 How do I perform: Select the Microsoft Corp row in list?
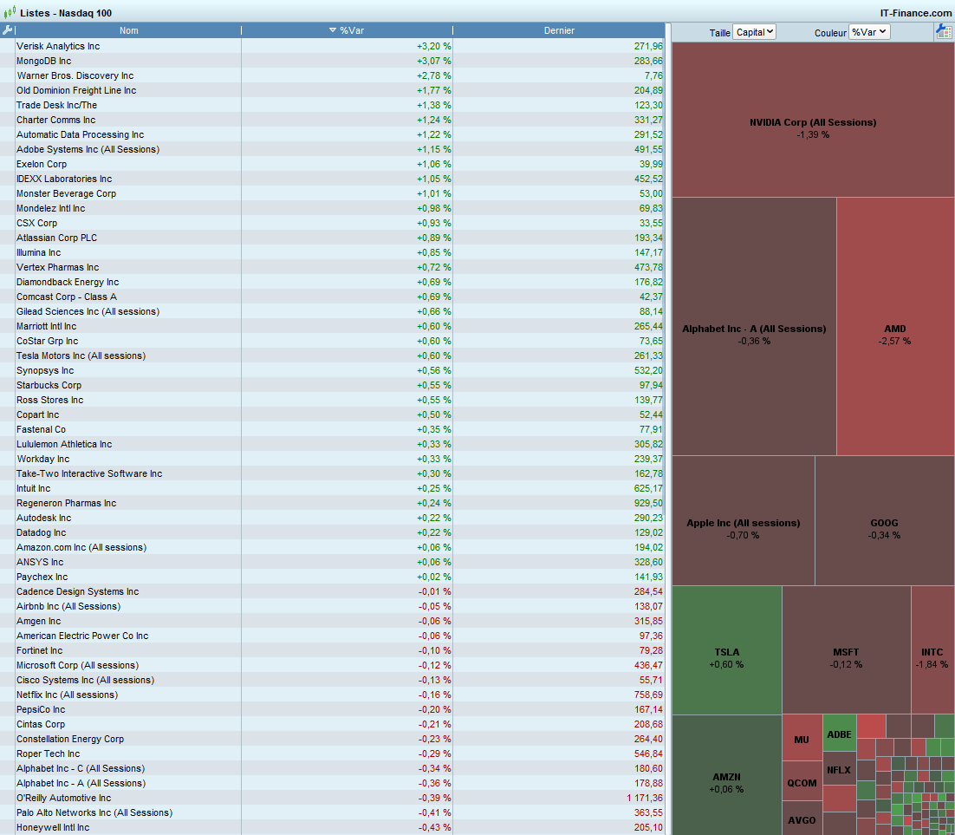(332, 666)
